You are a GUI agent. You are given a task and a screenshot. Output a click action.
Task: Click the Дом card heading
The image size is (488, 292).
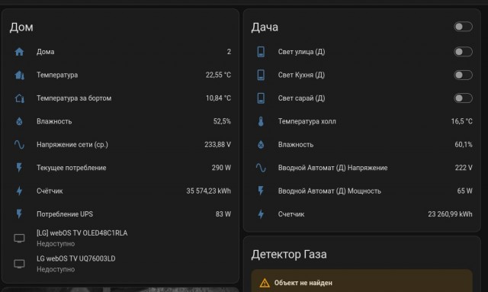coord(21,27)
